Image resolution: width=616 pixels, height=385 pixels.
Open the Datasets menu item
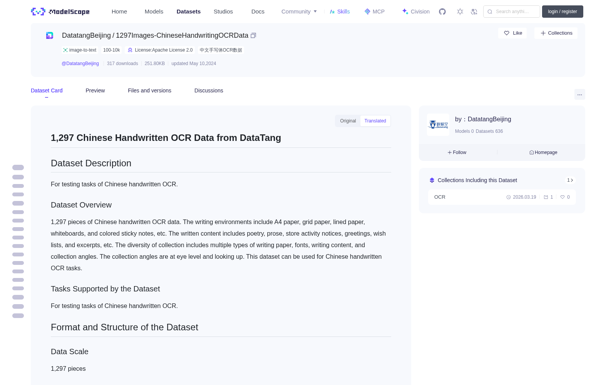point(189,12)
